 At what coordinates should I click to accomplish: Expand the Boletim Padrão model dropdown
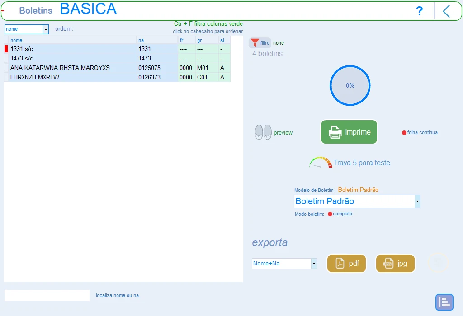pyautogui.click(x=417, y=201)
